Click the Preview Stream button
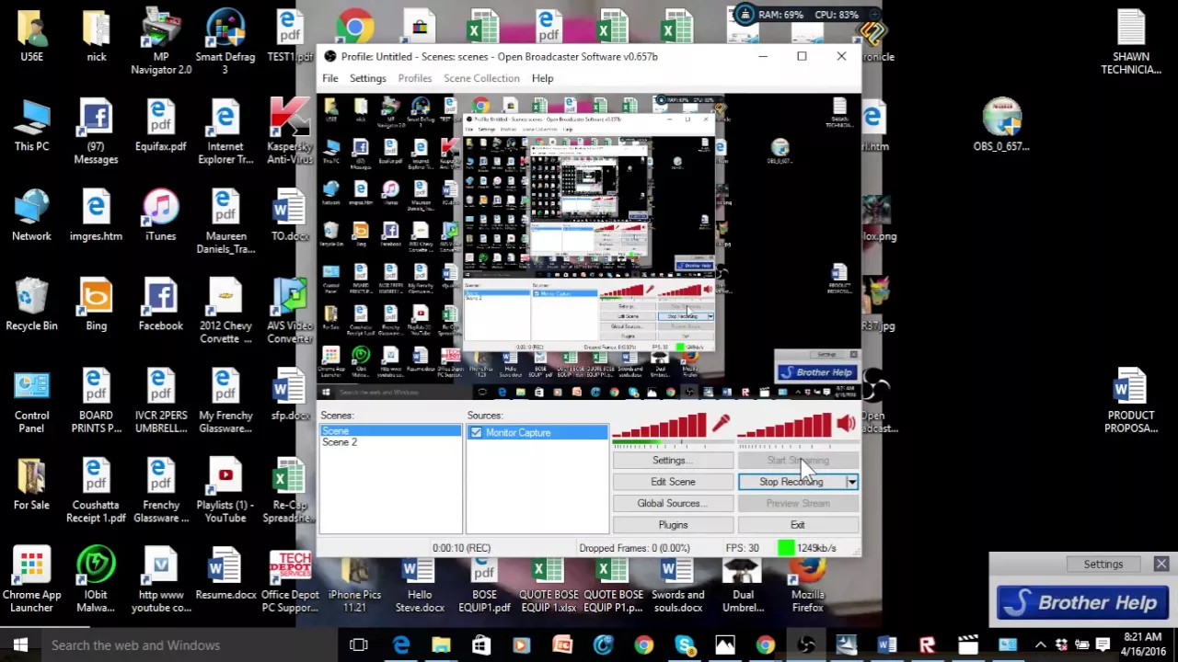1178x662 pixels. coord(798,503)
